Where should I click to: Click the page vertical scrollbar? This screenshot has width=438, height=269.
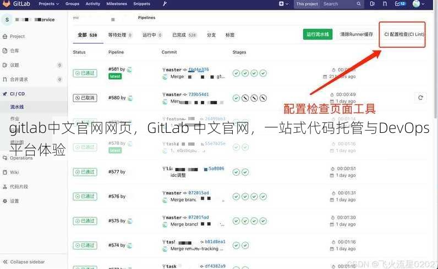pyautogui.click(x=435, y=61)
